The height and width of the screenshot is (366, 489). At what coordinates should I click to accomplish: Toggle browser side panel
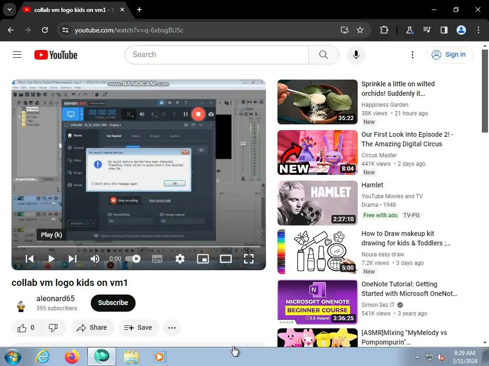(x=444, y=30)
